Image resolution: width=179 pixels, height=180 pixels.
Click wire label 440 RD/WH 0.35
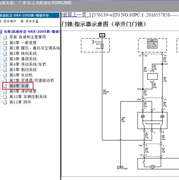pos(106,92)
